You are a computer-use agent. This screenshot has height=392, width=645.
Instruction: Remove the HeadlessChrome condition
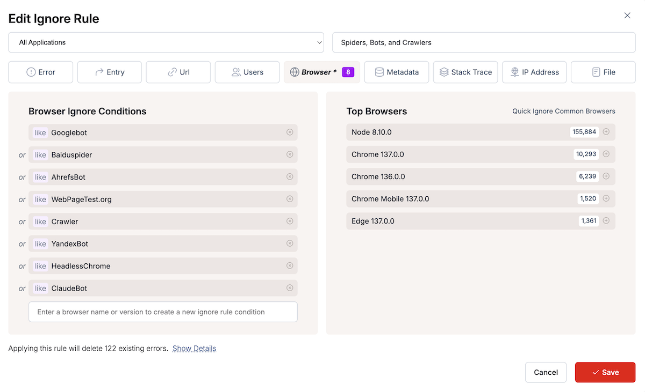tap(290, 266)
